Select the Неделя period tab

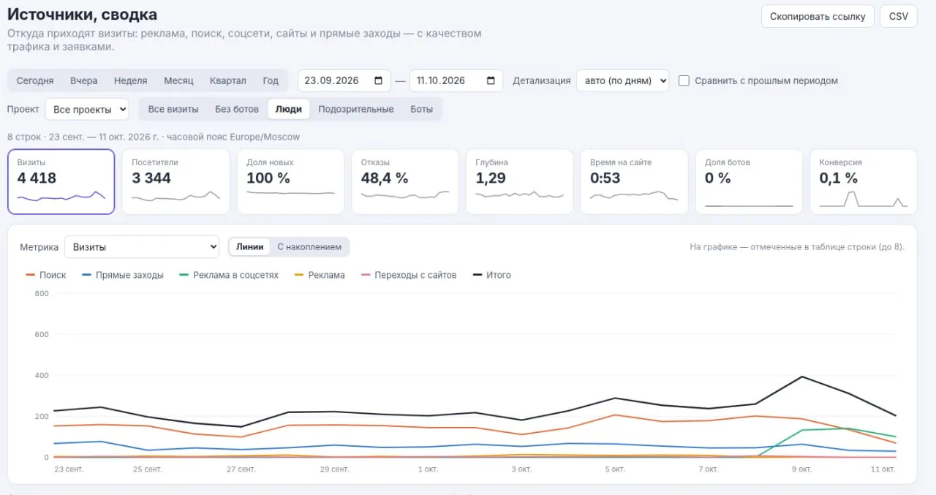[x=131, y=80]
